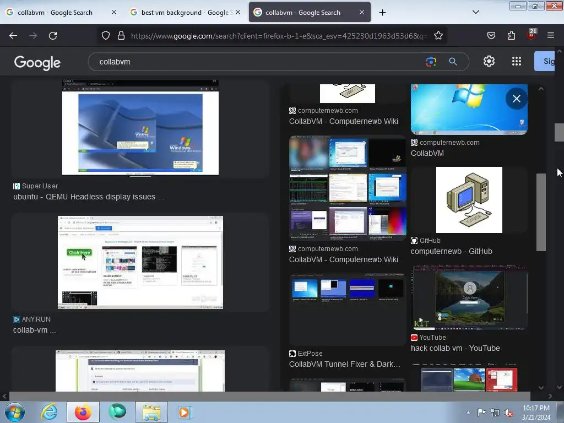The width and height of the screenshot is (564, 423).
Task: Close the best vm background tab
Action: 238,12
